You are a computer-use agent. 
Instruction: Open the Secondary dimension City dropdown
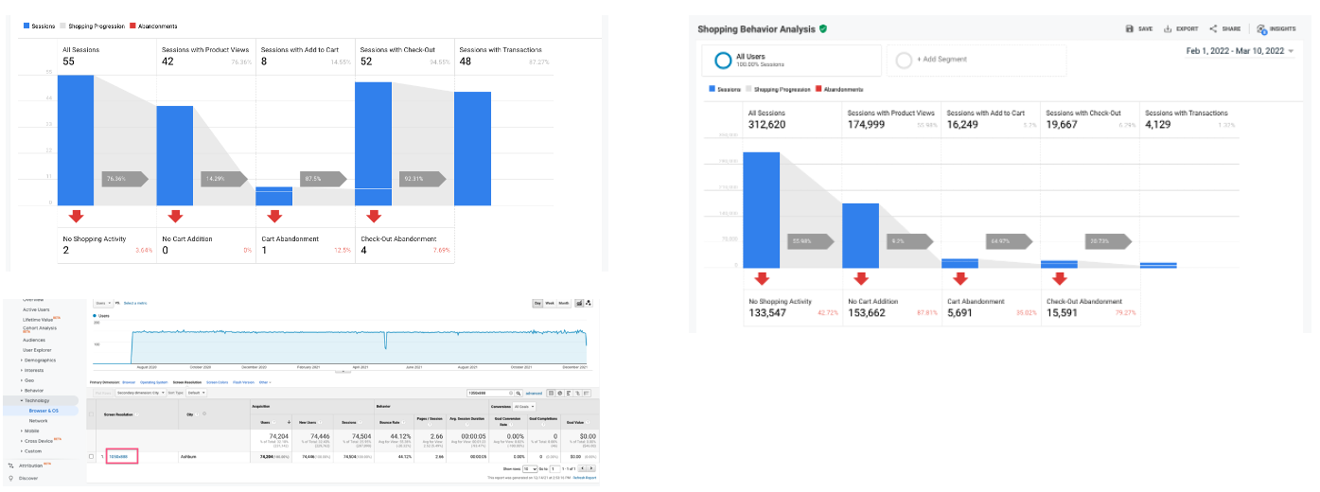pos(141,392)
